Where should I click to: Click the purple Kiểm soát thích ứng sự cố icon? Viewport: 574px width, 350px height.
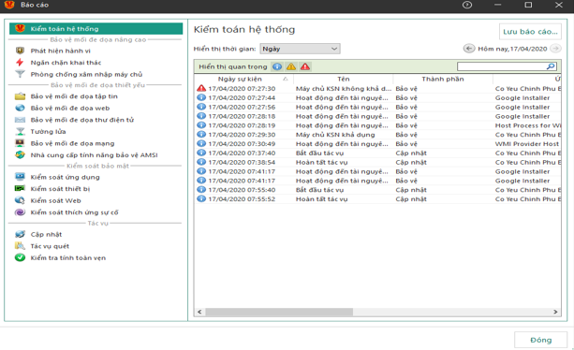coord(20,212)
